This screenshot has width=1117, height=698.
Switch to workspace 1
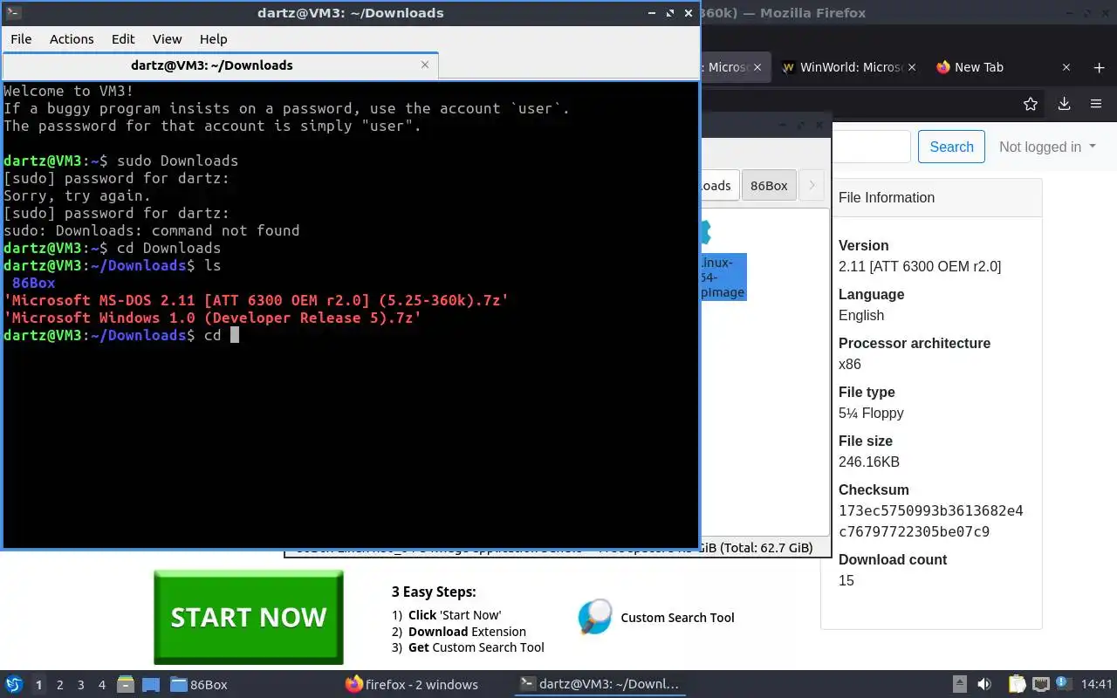(x=38, y=685)
